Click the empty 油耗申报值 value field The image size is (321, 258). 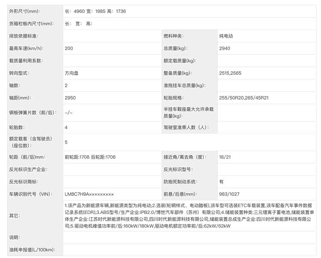click(x=188, y=249)
